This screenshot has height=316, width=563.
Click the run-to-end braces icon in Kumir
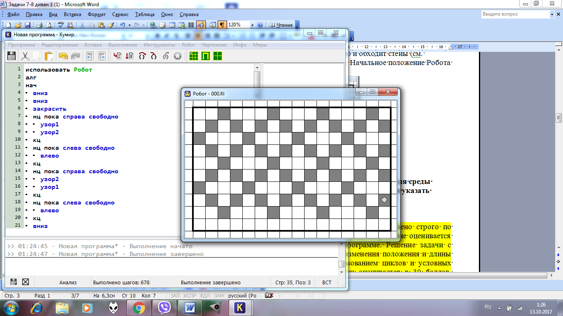click(166, 56)
